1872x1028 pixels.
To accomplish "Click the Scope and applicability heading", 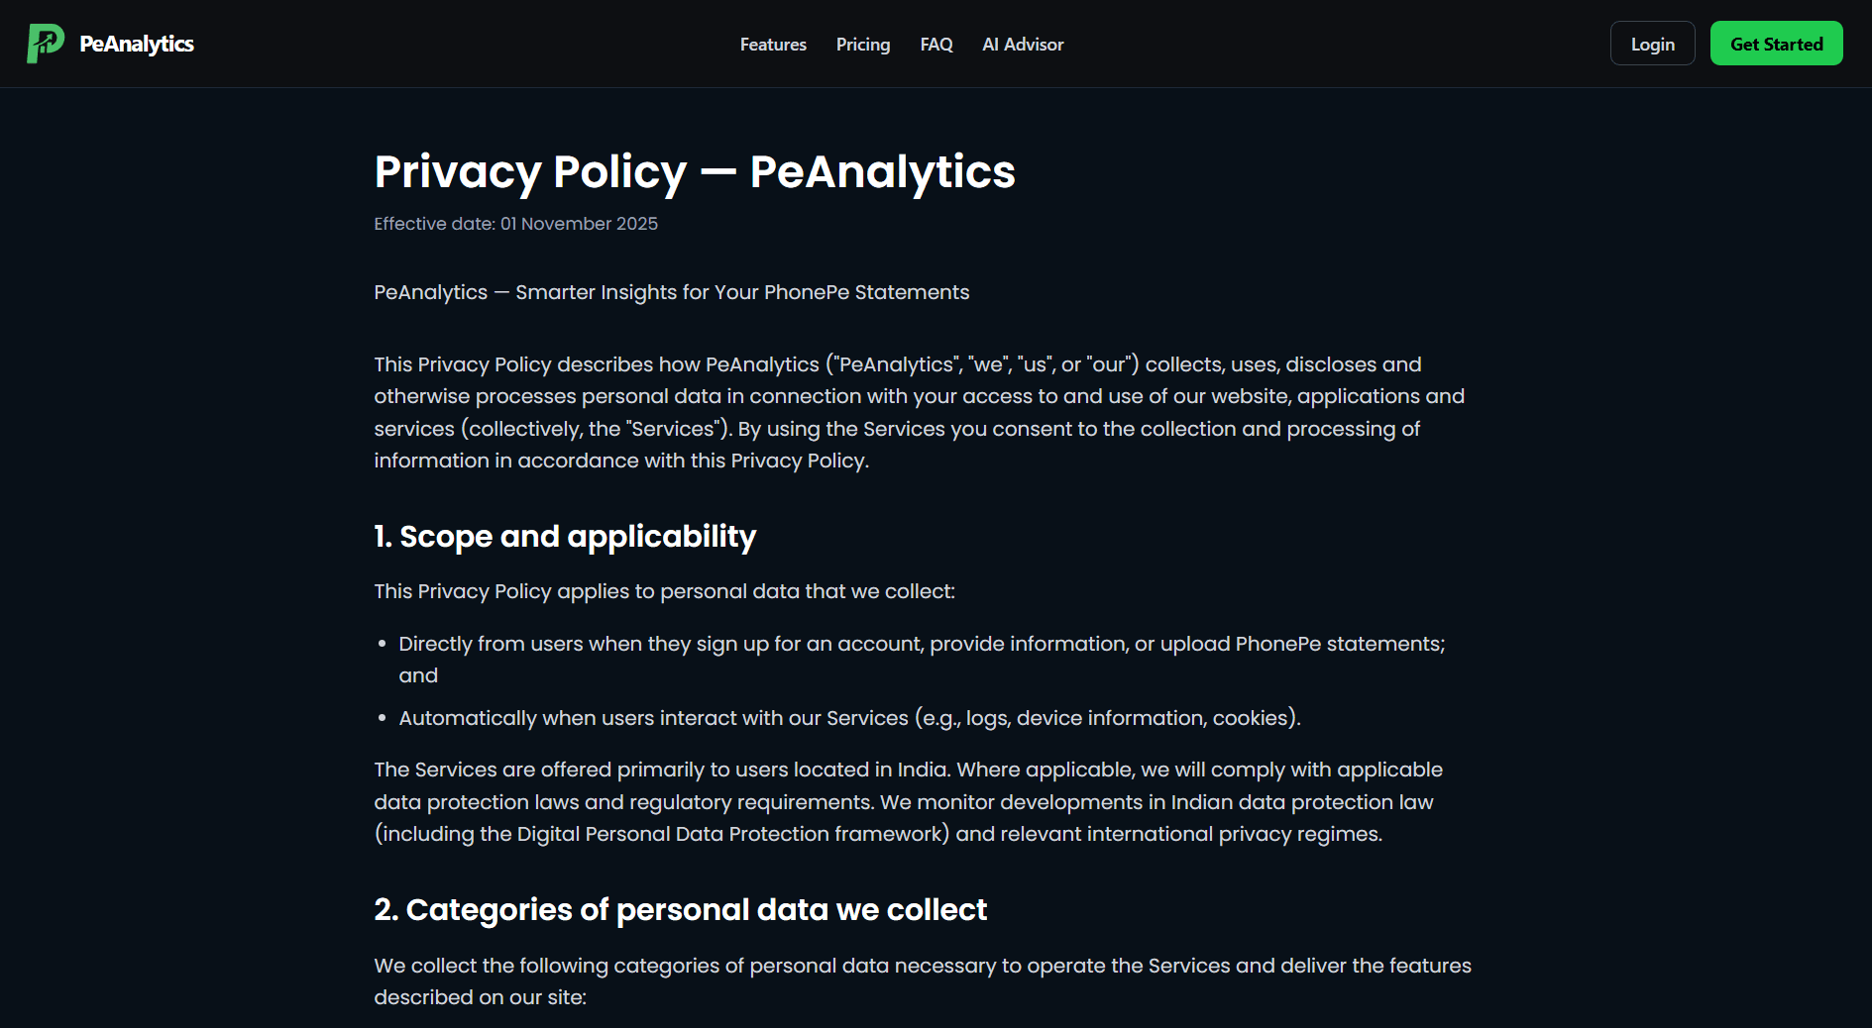I will 564,536.
